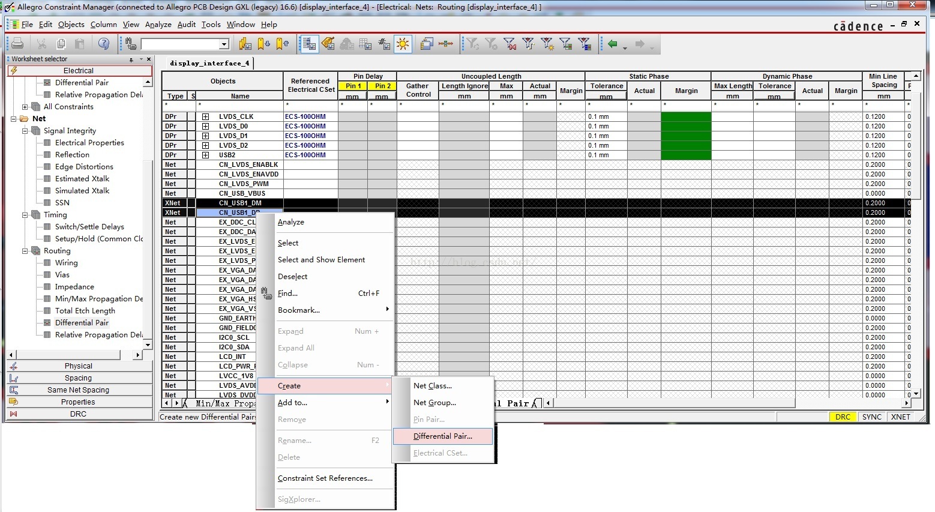Screen dimensions: 935x512
Task: Select Constraint Set References... context entry
Action: point(325,478)
